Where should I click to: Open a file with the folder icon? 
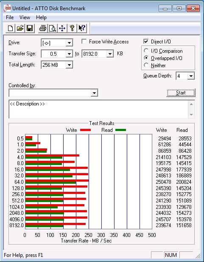click(20, 28)
